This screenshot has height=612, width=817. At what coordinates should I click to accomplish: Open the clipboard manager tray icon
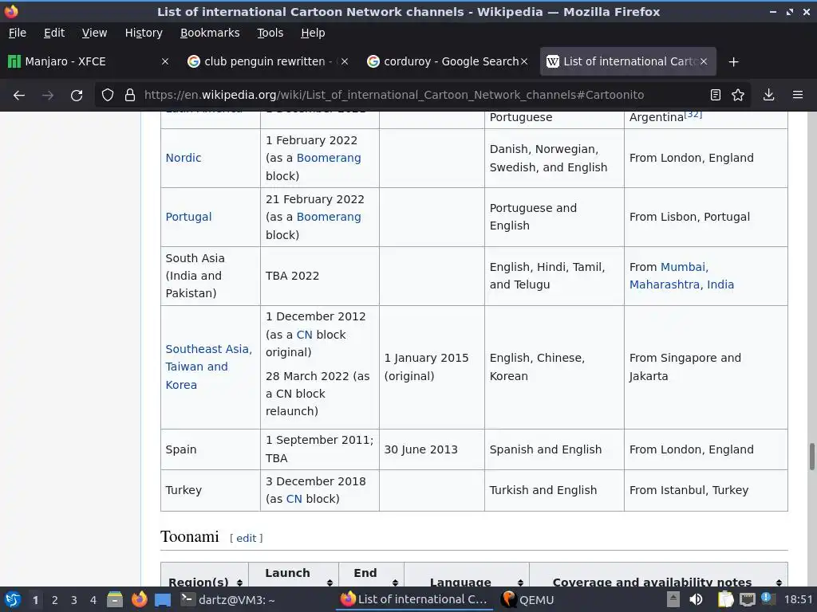725,599
